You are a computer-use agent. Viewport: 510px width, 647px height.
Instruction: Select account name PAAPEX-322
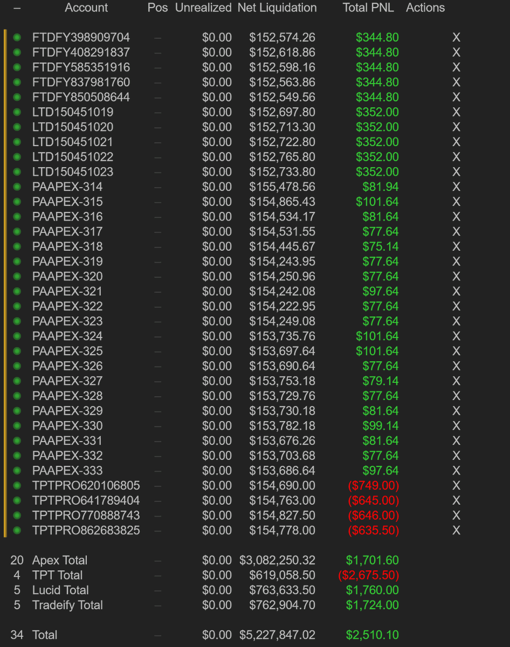click(x=67, y=306)
